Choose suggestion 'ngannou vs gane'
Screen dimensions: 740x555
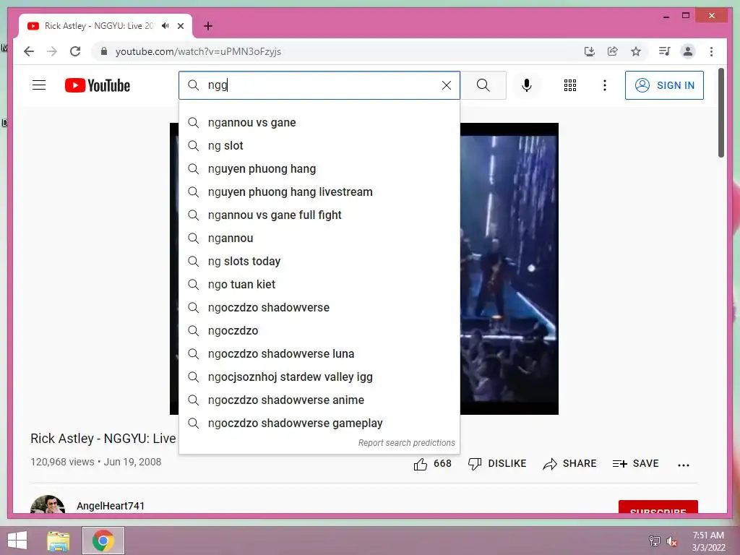(x=319, y=123)
